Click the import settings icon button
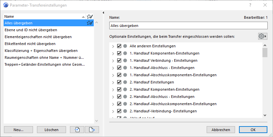This screenshot has height=137, width=273. pos(77,129)
